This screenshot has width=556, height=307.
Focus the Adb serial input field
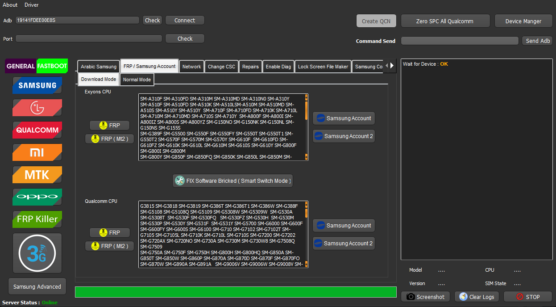(x=77, y=20)
